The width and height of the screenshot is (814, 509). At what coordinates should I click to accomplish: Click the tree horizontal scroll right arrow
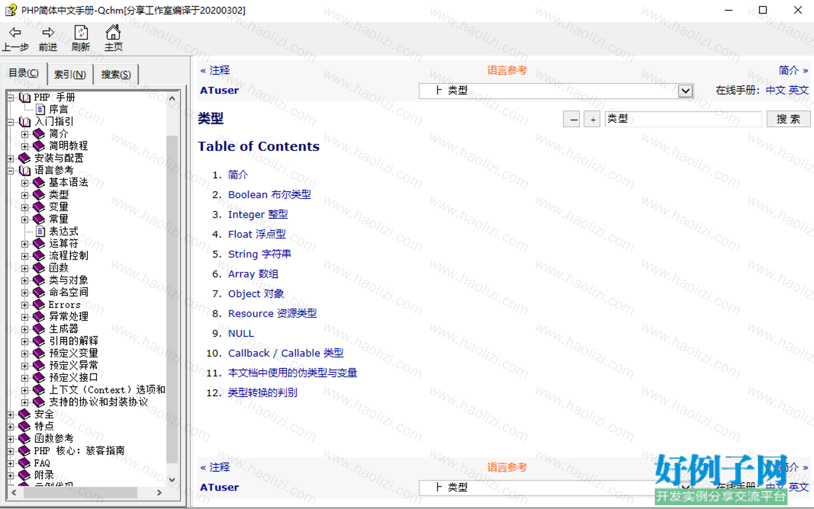click(159, 493)
